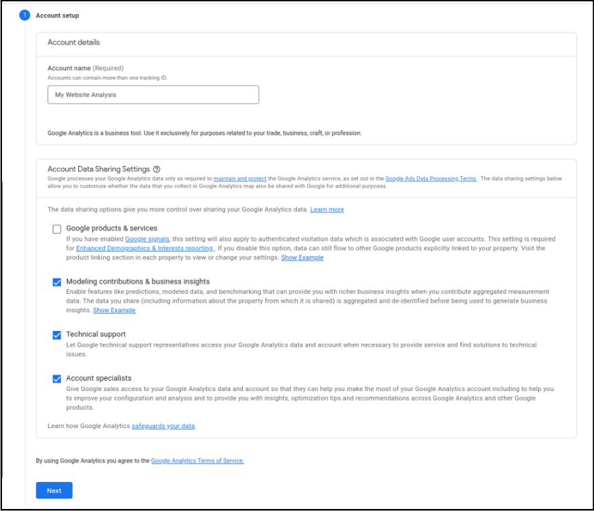Viewport: 594px width, 511px height.
Task: Click Show Example under Google products & services
Action: click(x=302, y=258)
